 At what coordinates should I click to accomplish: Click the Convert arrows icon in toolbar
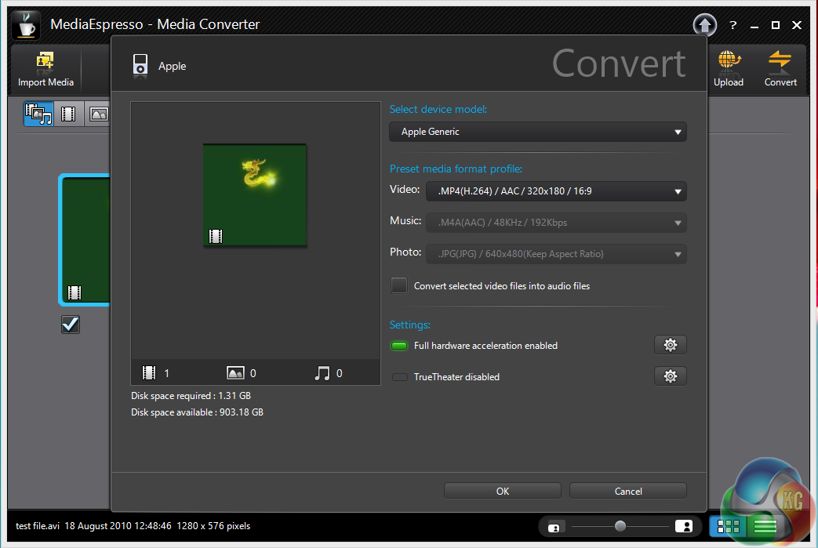tap(780, 62)
